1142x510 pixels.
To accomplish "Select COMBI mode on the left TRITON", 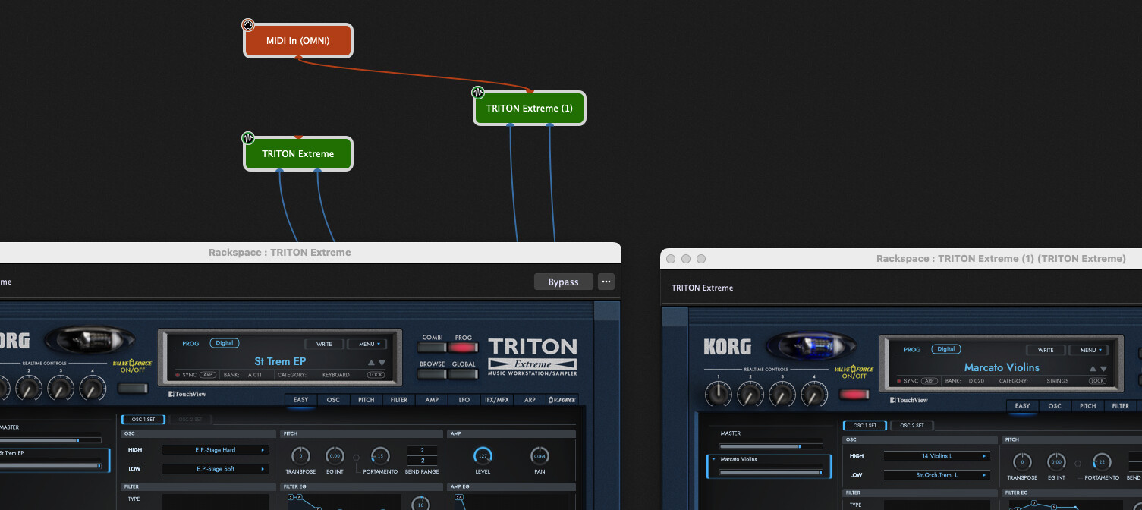I will [433, 348].
